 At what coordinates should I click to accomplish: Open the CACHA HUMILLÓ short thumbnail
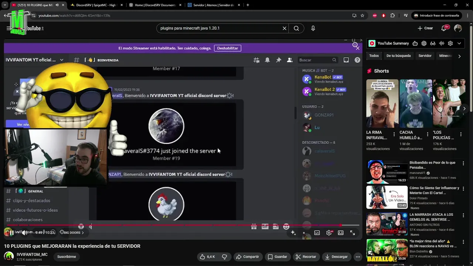(x=416, y=103)
